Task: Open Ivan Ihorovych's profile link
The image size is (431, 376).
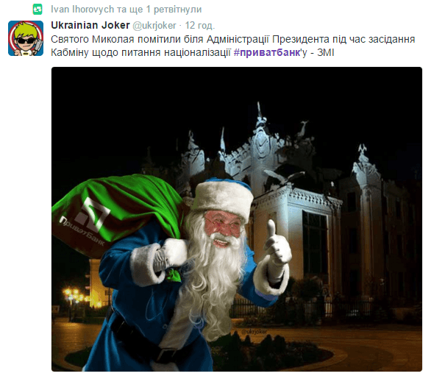Action: click(82, 10)
